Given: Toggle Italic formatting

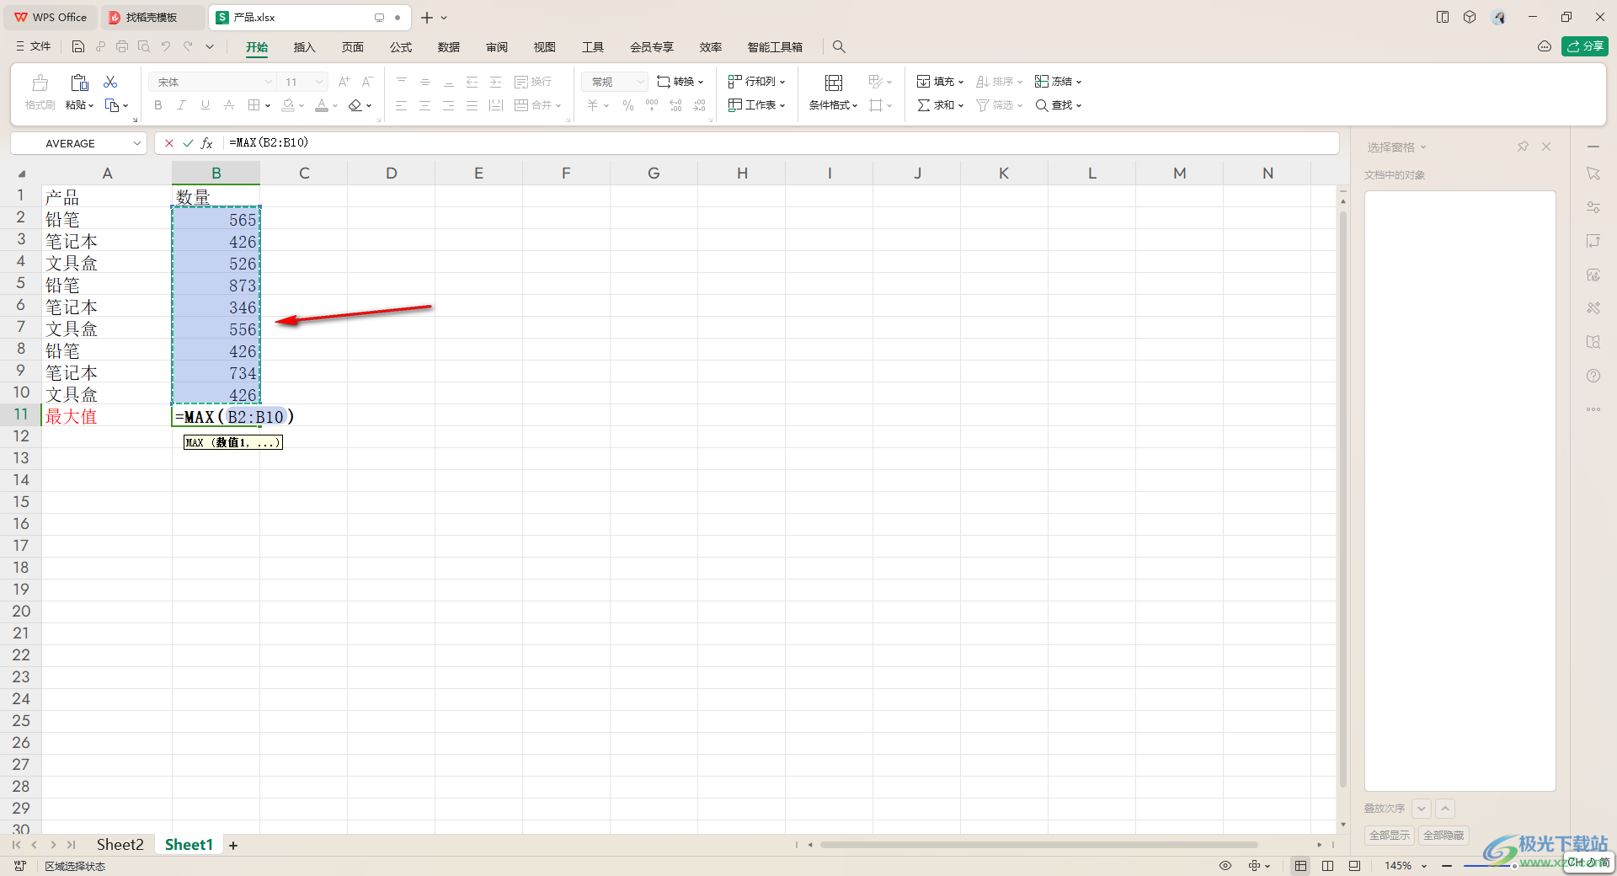Looking at the screenshot, I should 181,105.
